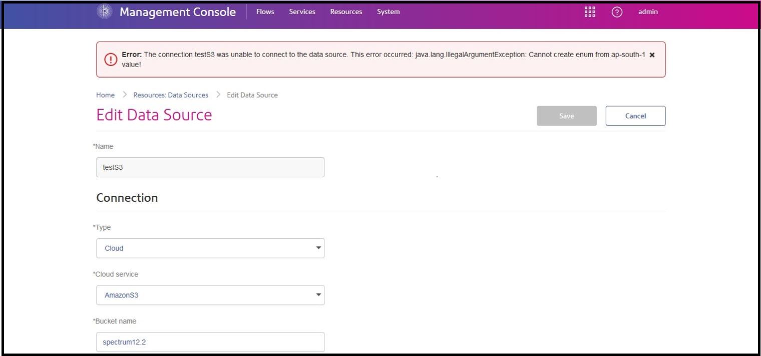Open the Resources menu in top bar
The width and height of the screenshot is (761, 356).
346,12
